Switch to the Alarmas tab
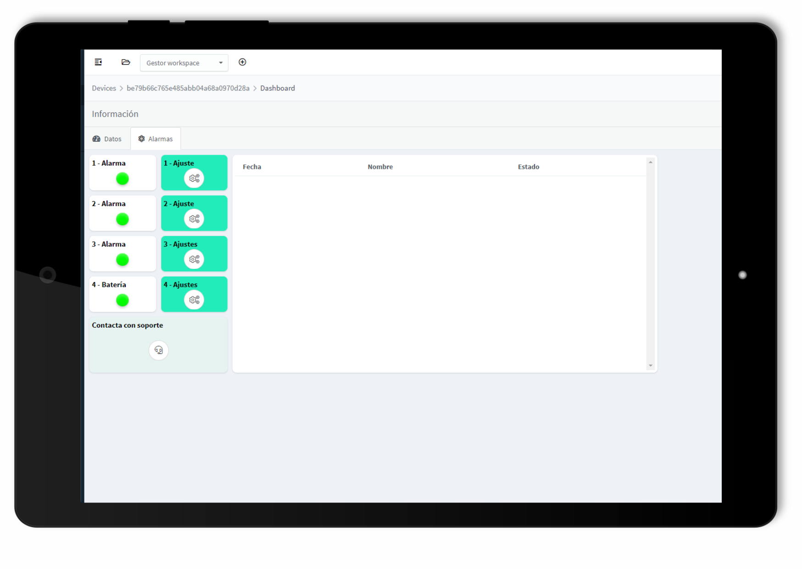The width and height of the screenshot is (802, 569). 156,139
